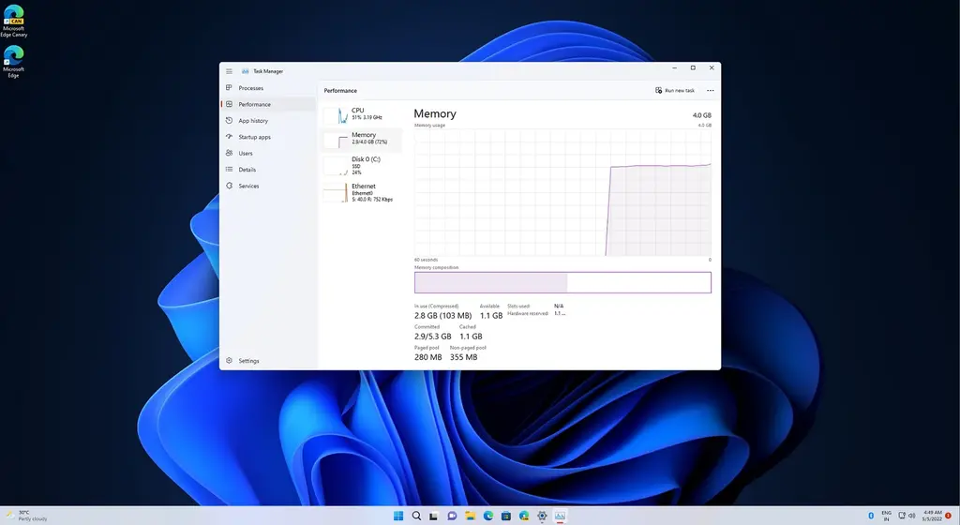The width and height of the screenshot is (960, 525).
Task: Switch to the Details page
Action: pos(247,170)
